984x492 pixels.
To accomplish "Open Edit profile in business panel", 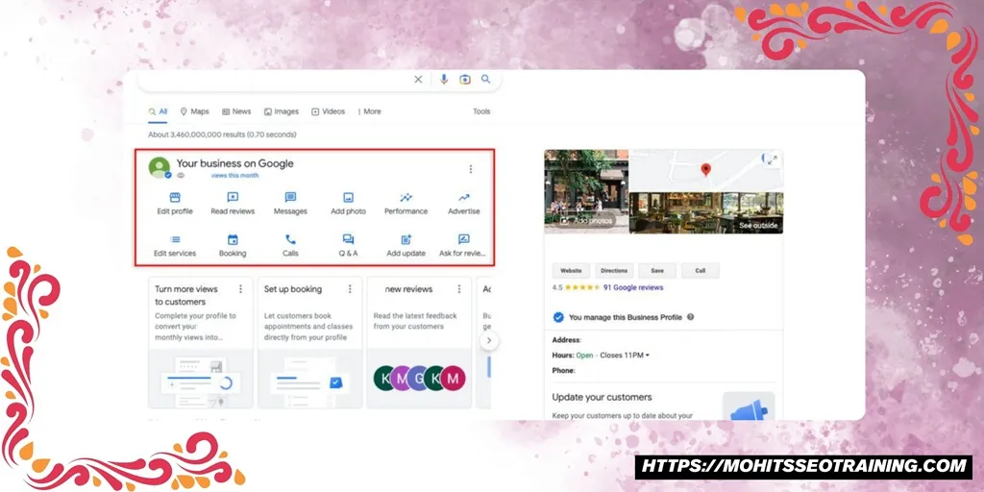I will tap(175, 204).
